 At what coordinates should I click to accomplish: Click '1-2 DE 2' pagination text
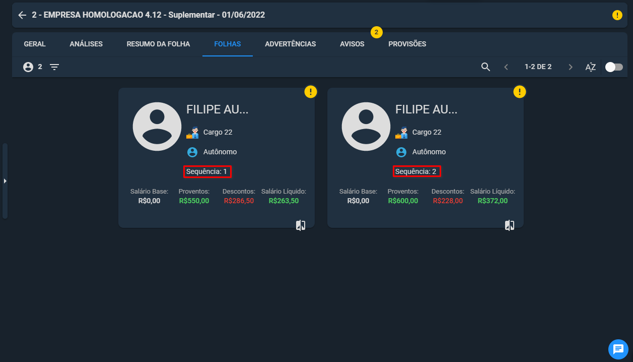point(538,67)
